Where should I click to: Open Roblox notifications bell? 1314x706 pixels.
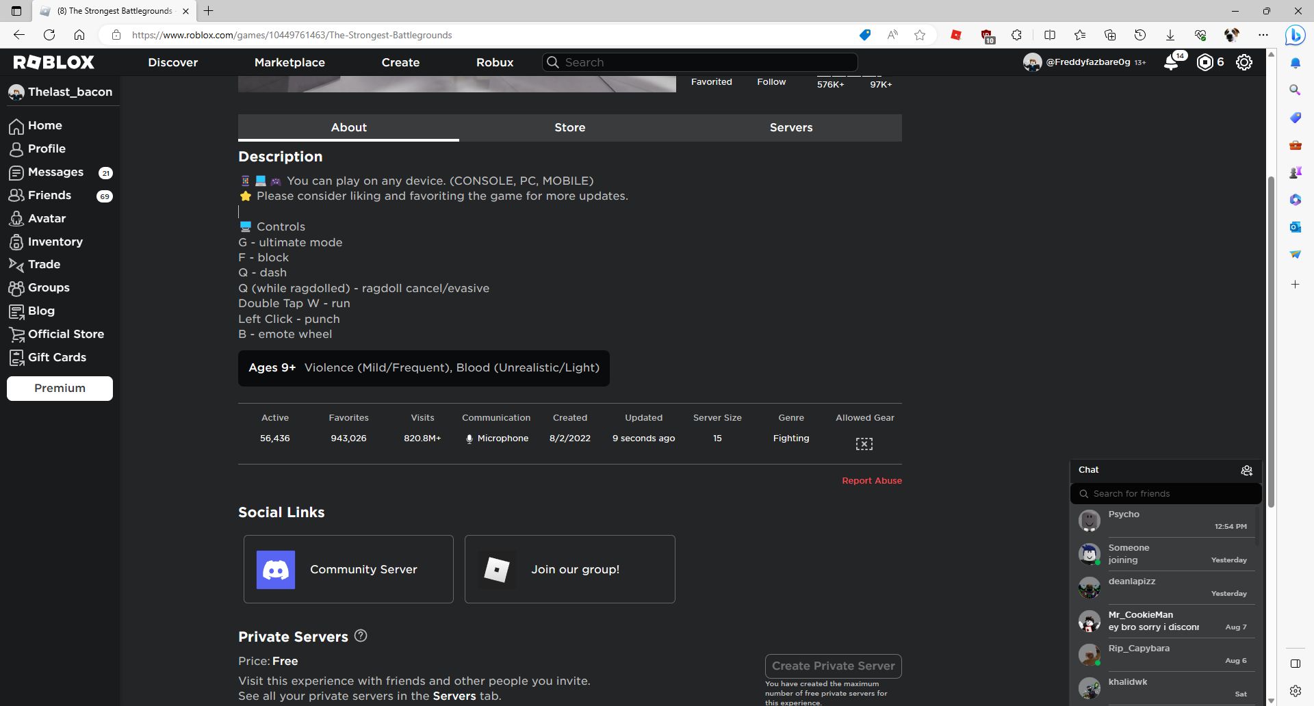[x=1172, y=62]
